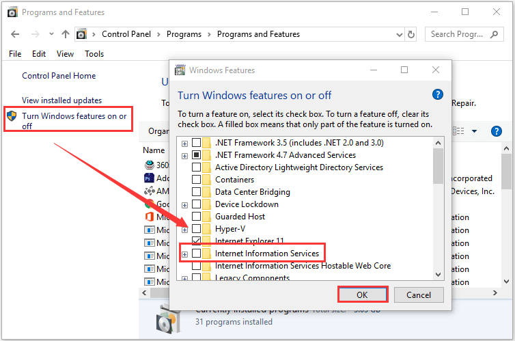Click the forward navigation arrow

click(x=35, y=34)
